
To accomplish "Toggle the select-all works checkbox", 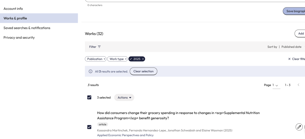I will (x=89, y=98).
